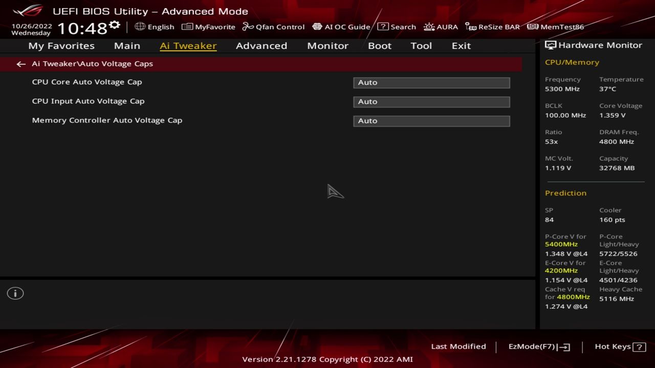Open the Monitor tab
Image resolution: width=655 pixels, height=368 pixels.
[x=327, y=45]
